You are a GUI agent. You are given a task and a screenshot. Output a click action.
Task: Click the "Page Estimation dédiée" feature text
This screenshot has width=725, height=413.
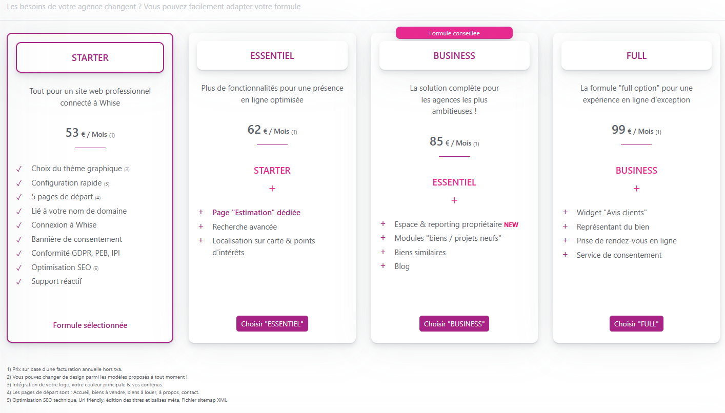point(256,212)
